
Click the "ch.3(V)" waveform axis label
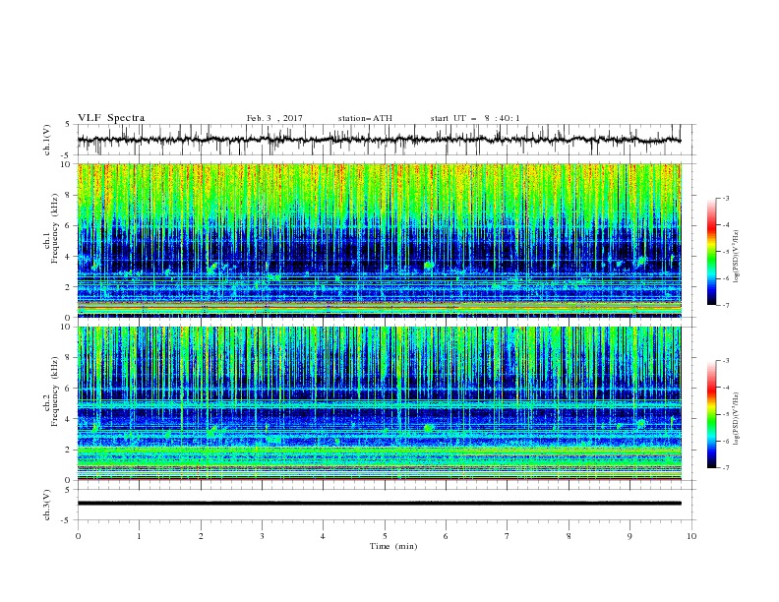pos(47,505)
